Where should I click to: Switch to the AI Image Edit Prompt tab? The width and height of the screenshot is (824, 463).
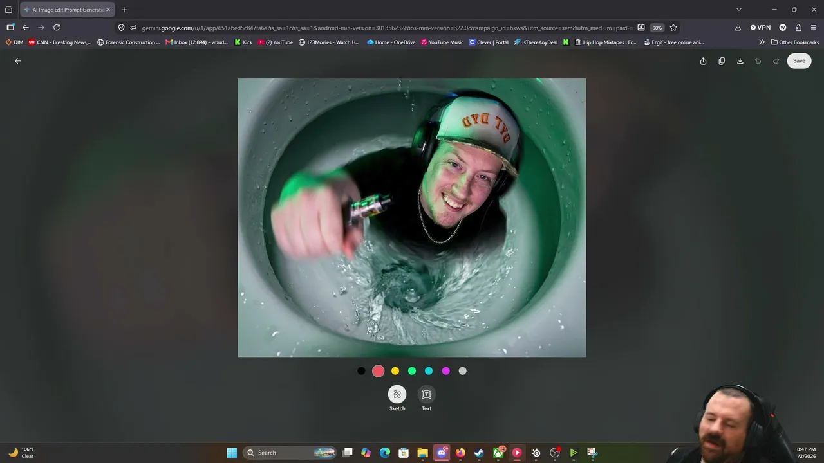pos(66,10)
